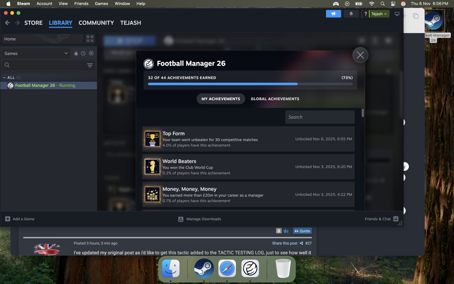Click the Now Playing icon in the menu bar
The width and height of the screenshot is (454, 284).
click(347, 4)
